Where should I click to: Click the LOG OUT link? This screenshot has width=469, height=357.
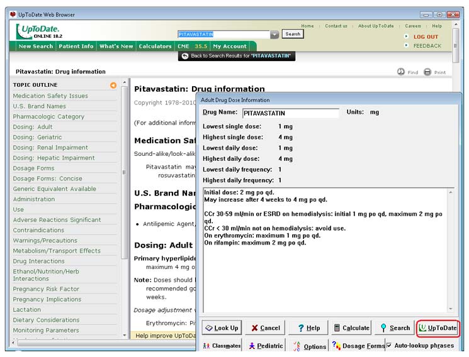coord(426,36)
